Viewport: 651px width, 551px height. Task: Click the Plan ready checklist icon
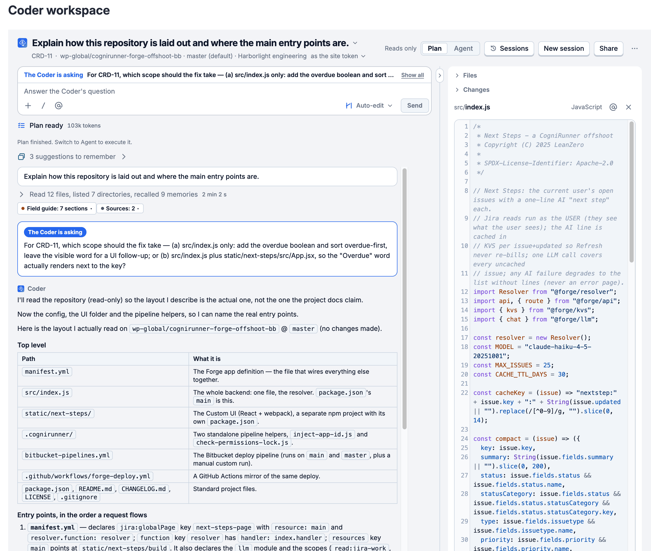coord(21,126)
